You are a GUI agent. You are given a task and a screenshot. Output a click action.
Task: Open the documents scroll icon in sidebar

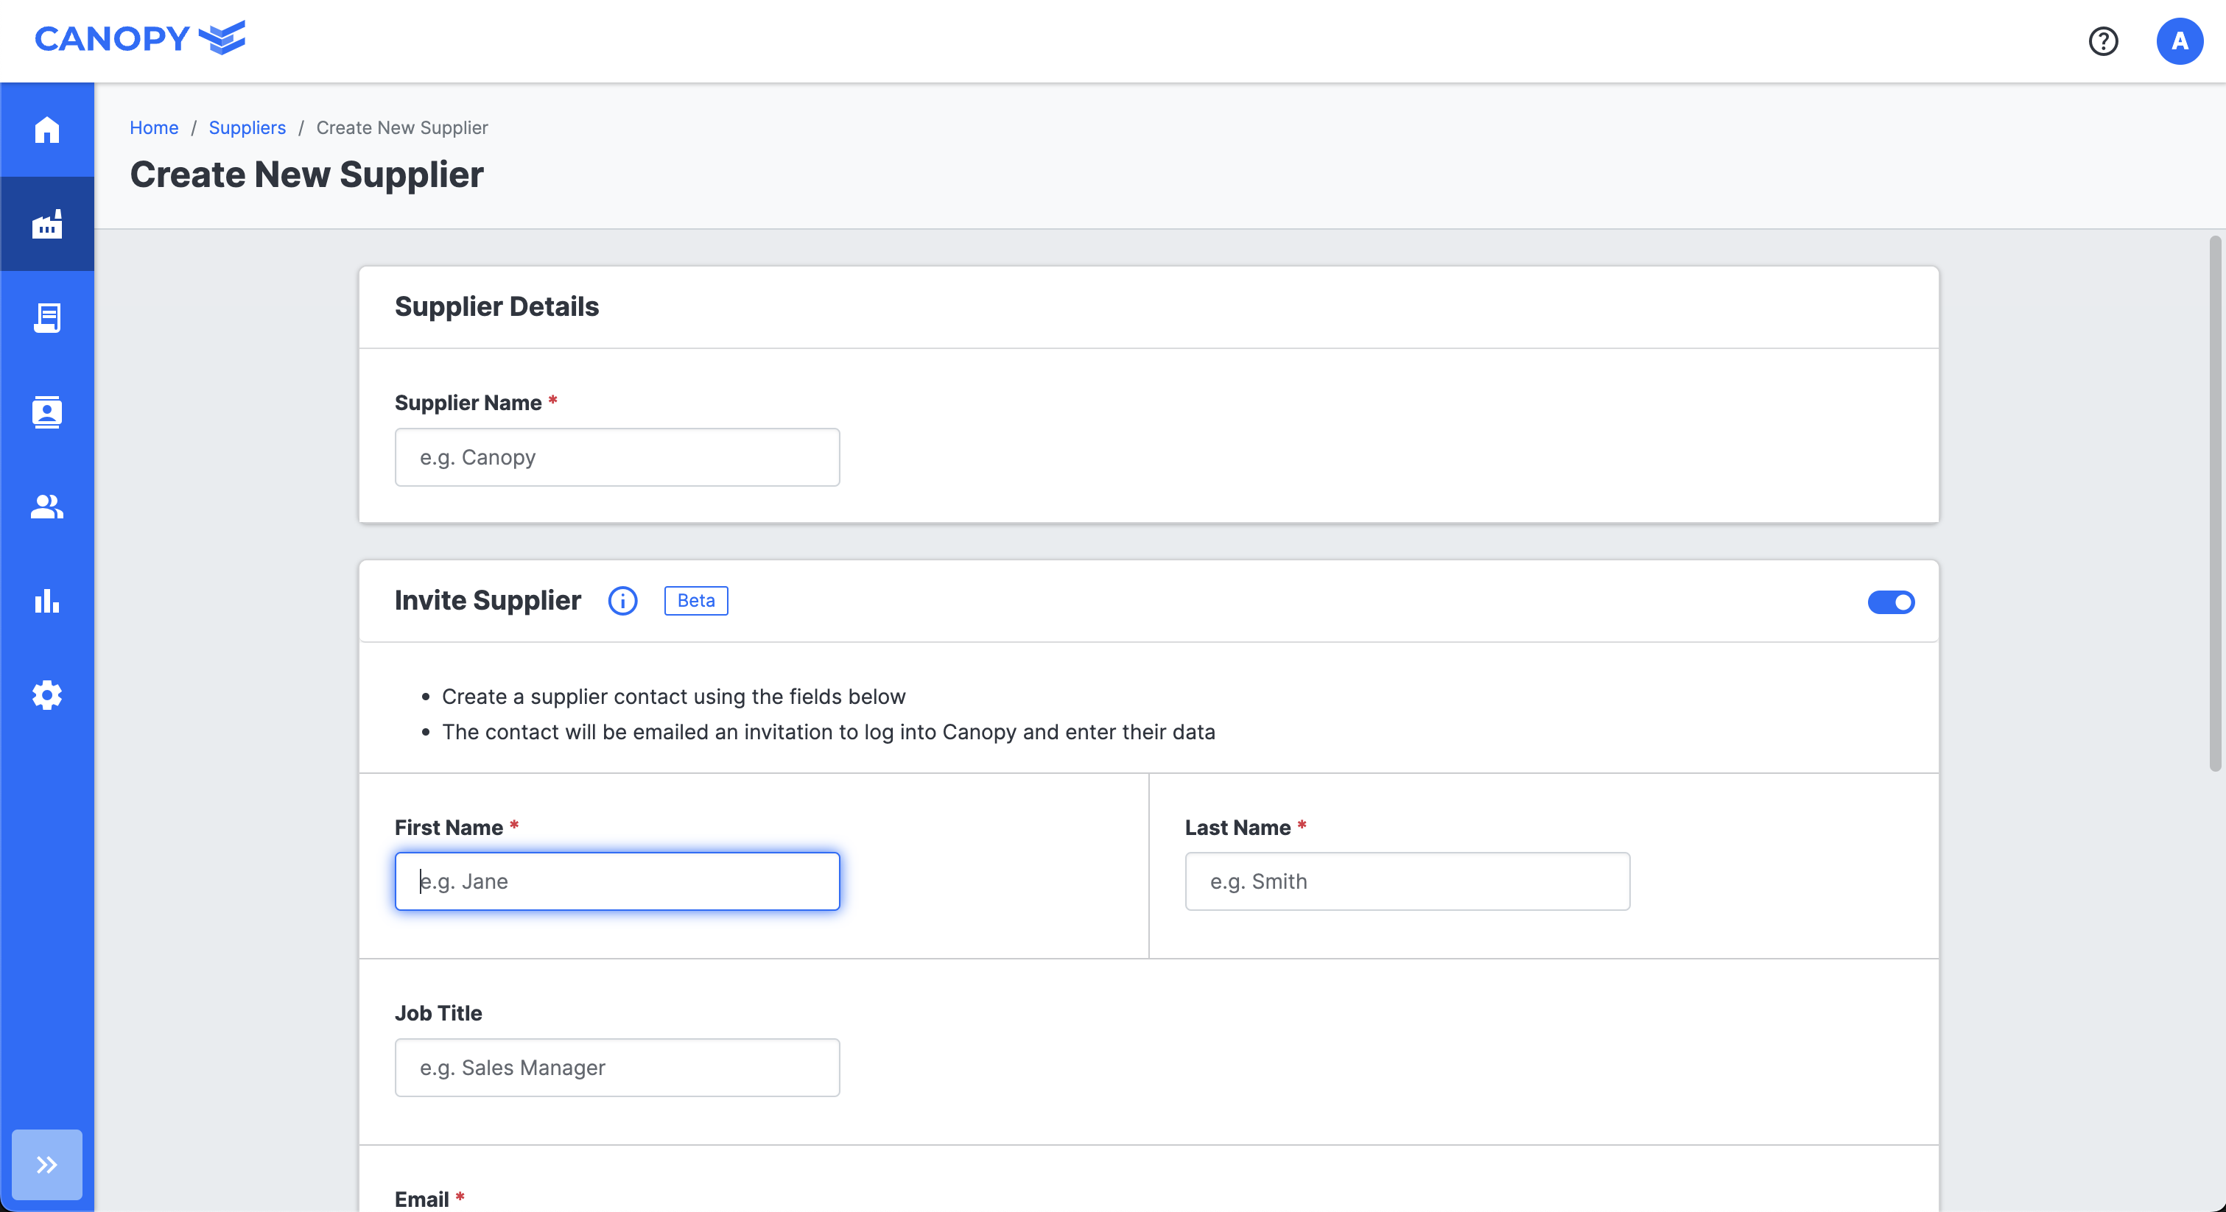pyautogui.click(x=46, y=318)
